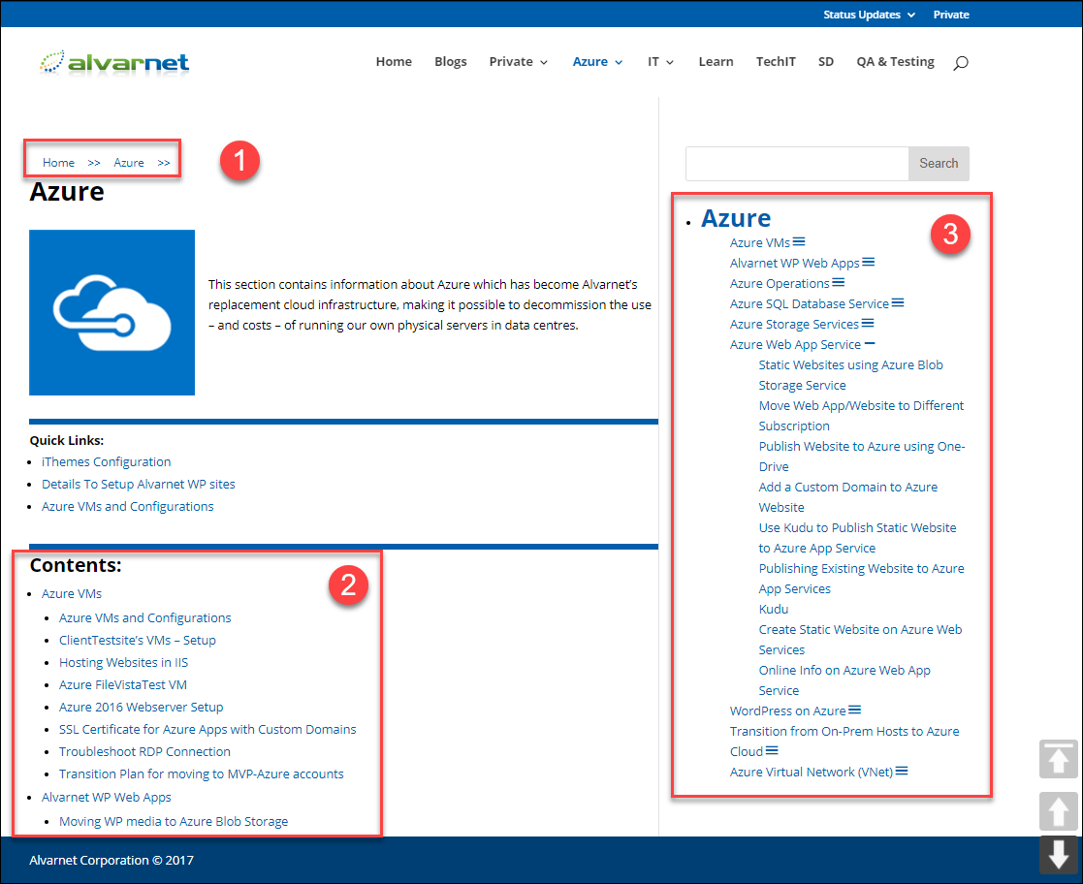Open Azure VMs sidebar link
Screen dimensions: 1083x884
click(760, 242)
